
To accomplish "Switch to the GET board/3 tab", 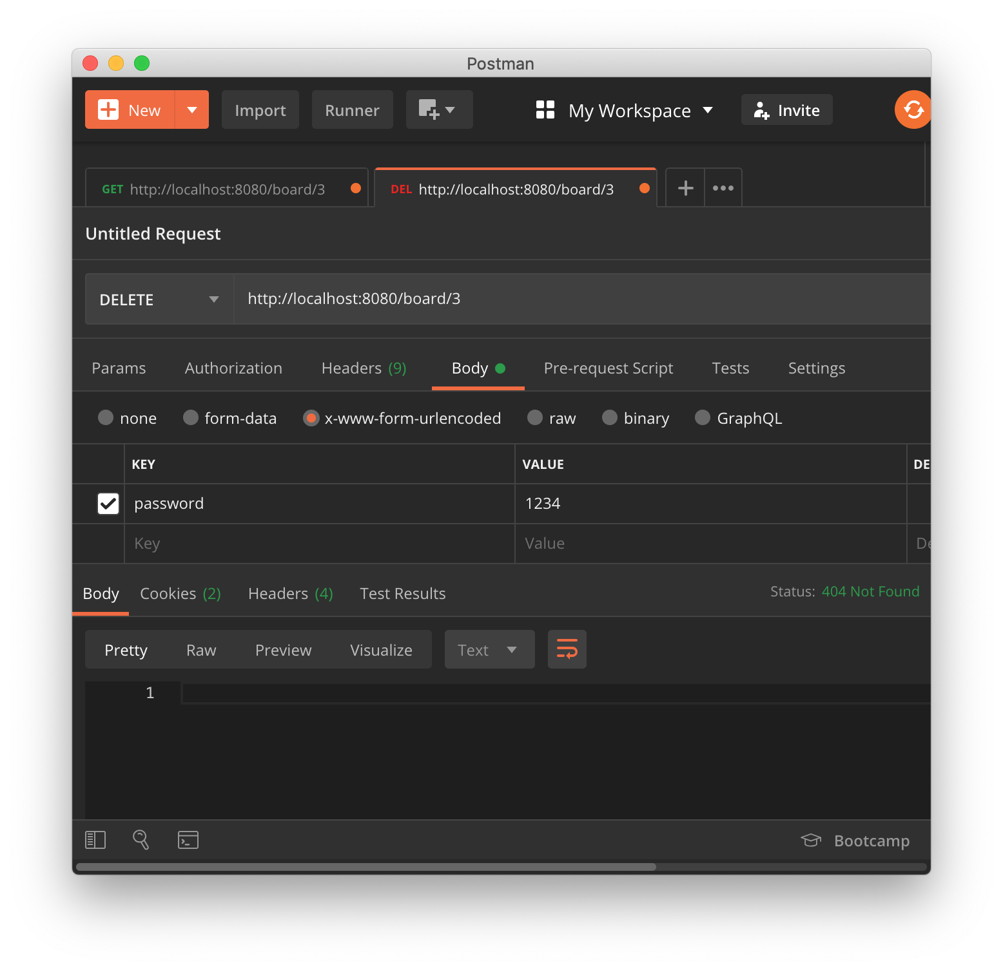I will pos(227,189).
